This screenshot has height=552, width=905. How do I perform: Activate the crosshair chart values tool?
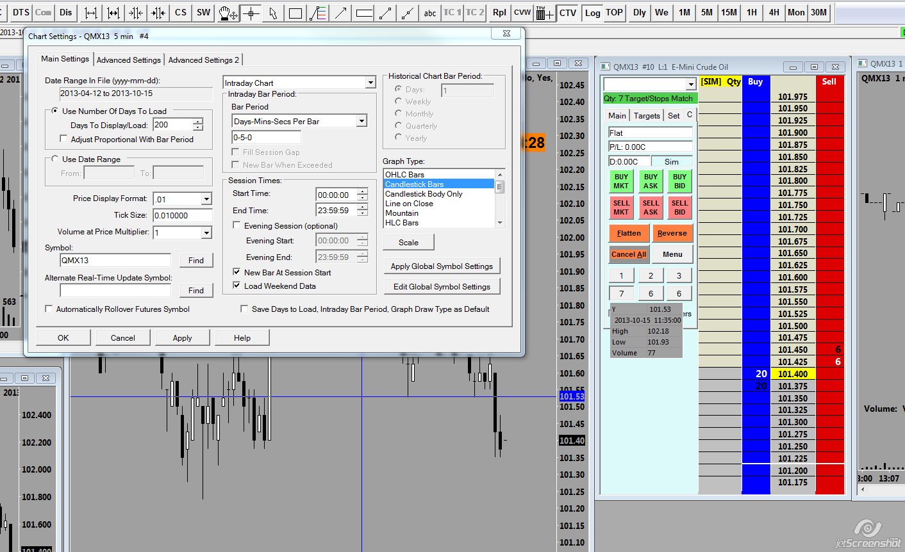click(x=251, y=13)
